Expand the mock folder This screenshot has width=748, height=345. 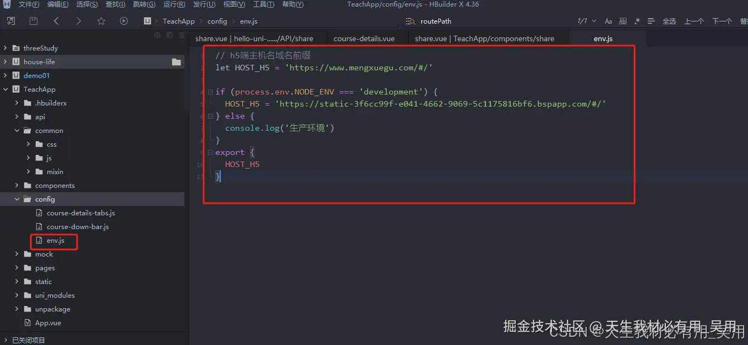16,254
